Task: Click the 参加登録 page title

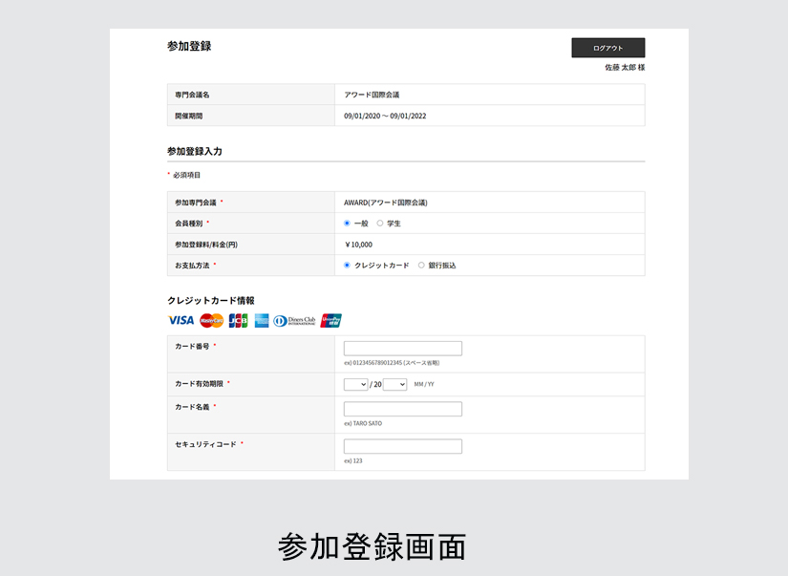Action: click(189, 46)
